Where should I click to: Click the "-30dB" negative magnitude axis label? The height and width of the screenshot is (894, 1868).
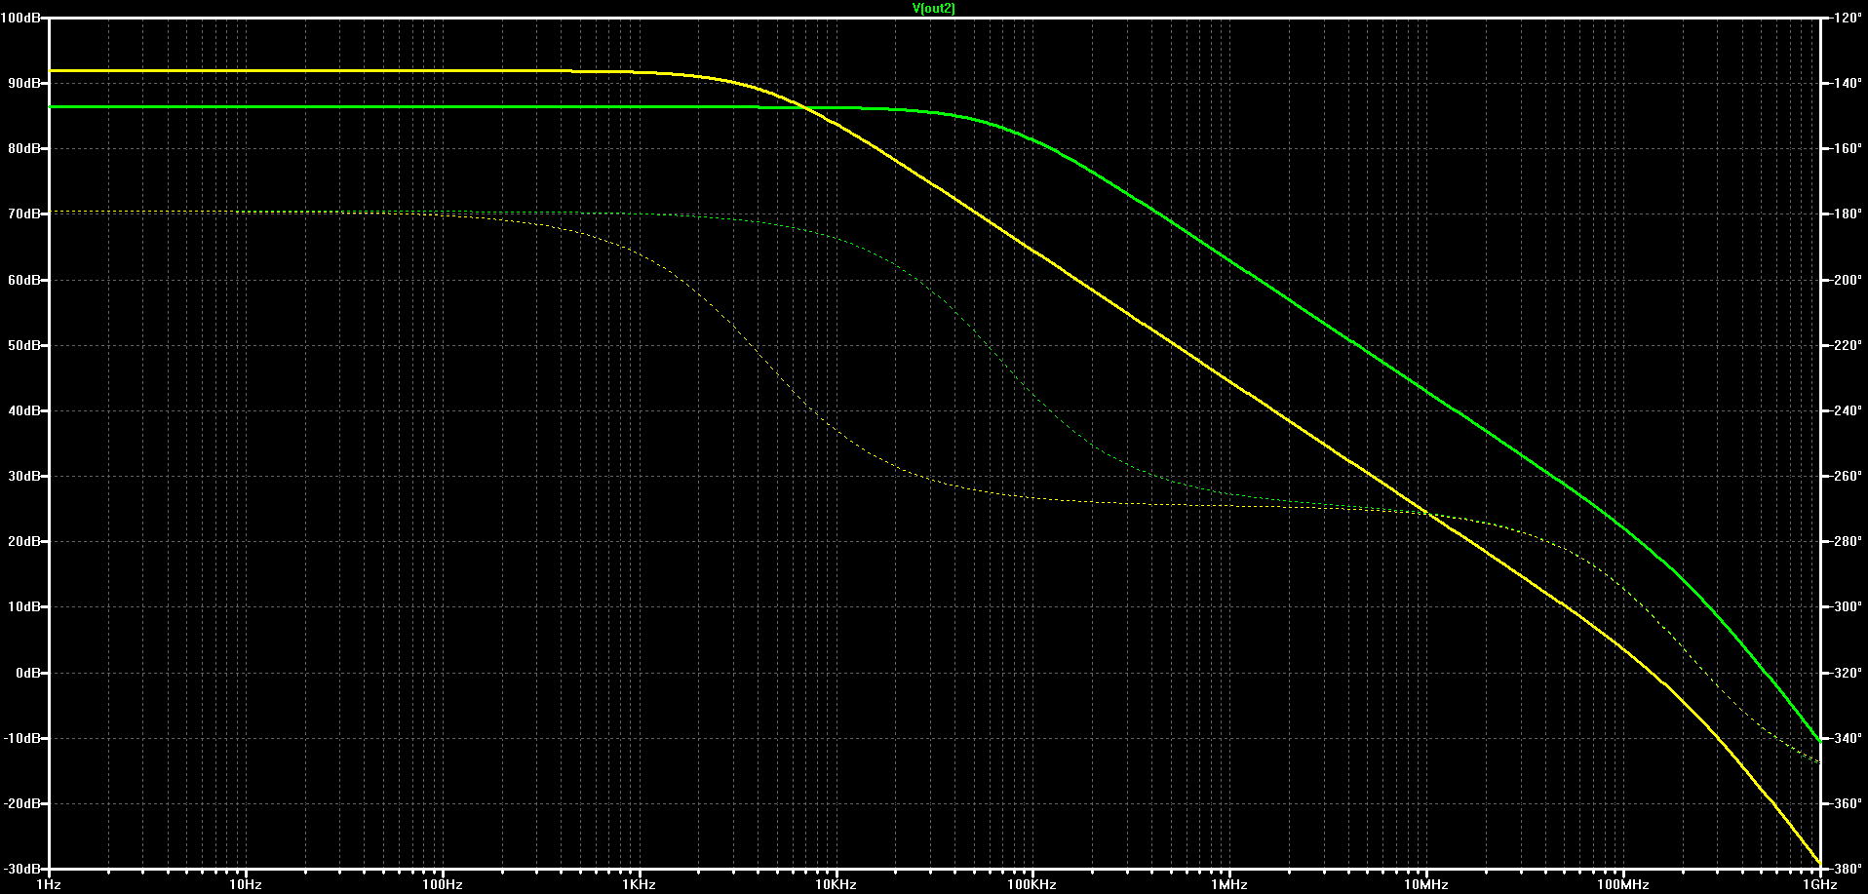[20, 869]
